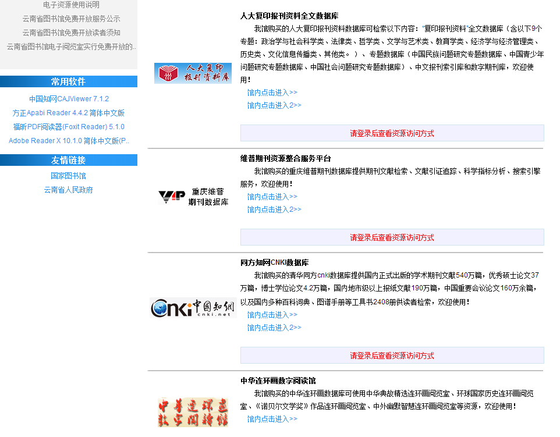Click 馆内点击进入>> under 同方知网CNKI数据库
Viewport: 560px width, 437px height.
click(x=272, y=315)
